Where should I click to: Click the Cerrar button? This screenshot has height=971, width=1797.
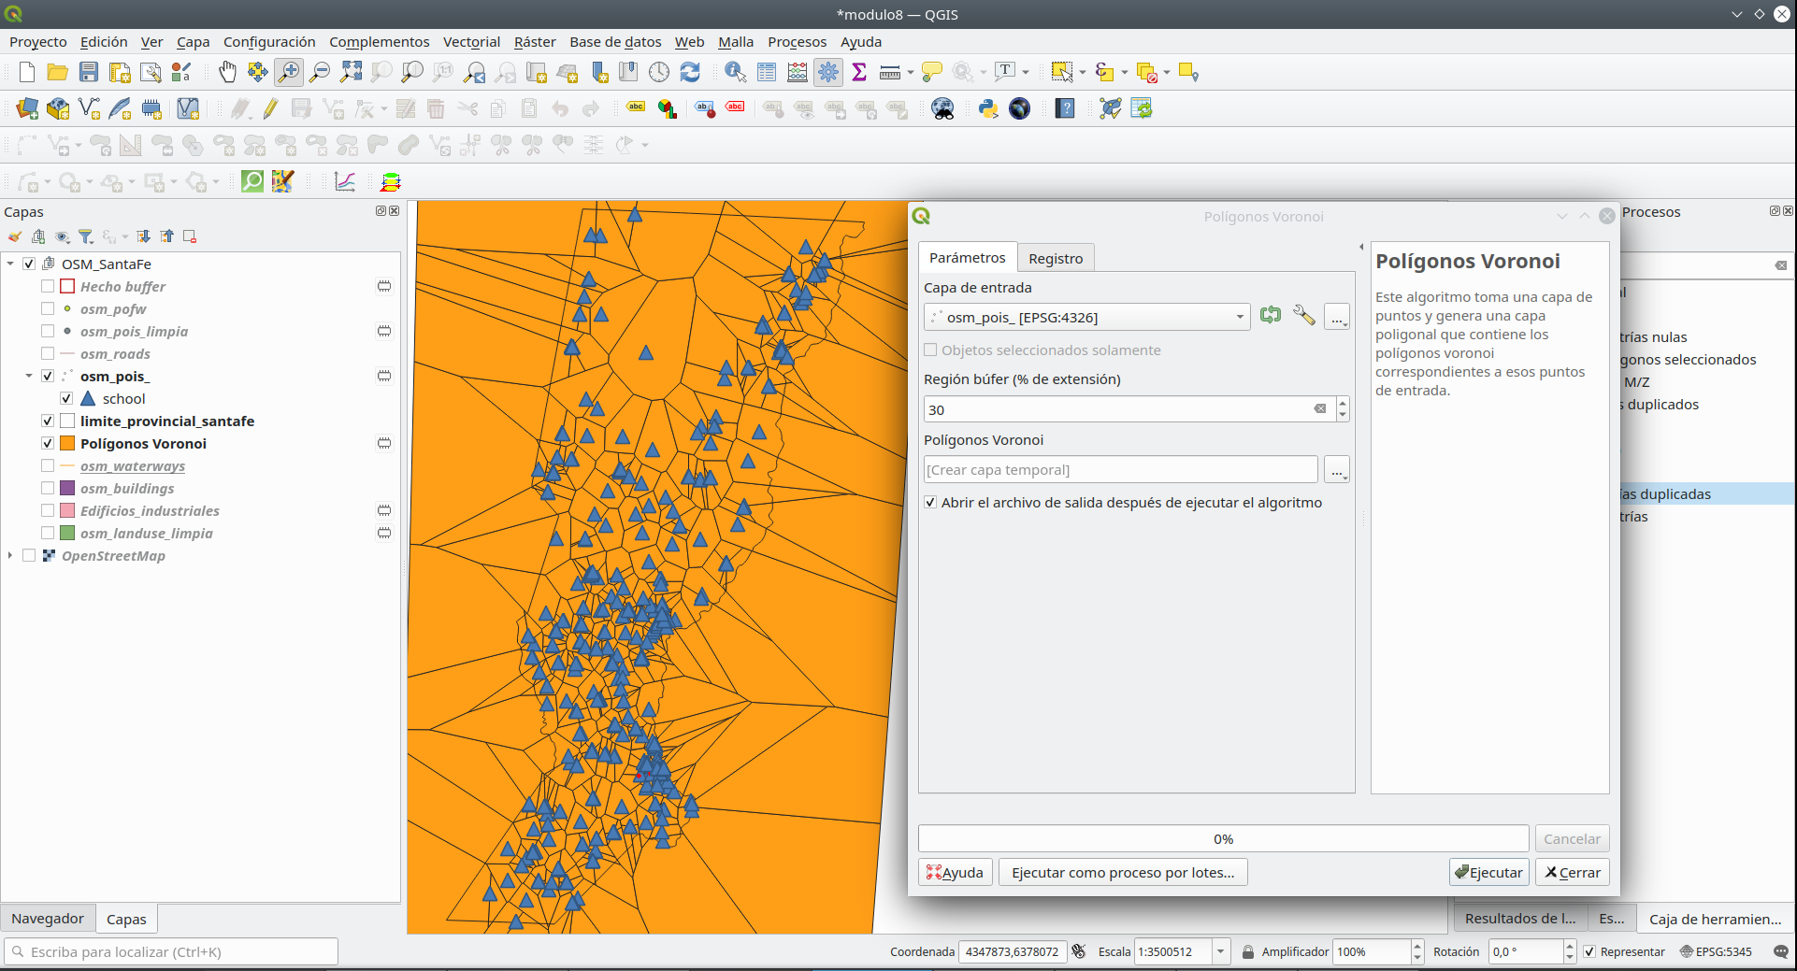pos(1573,872)
